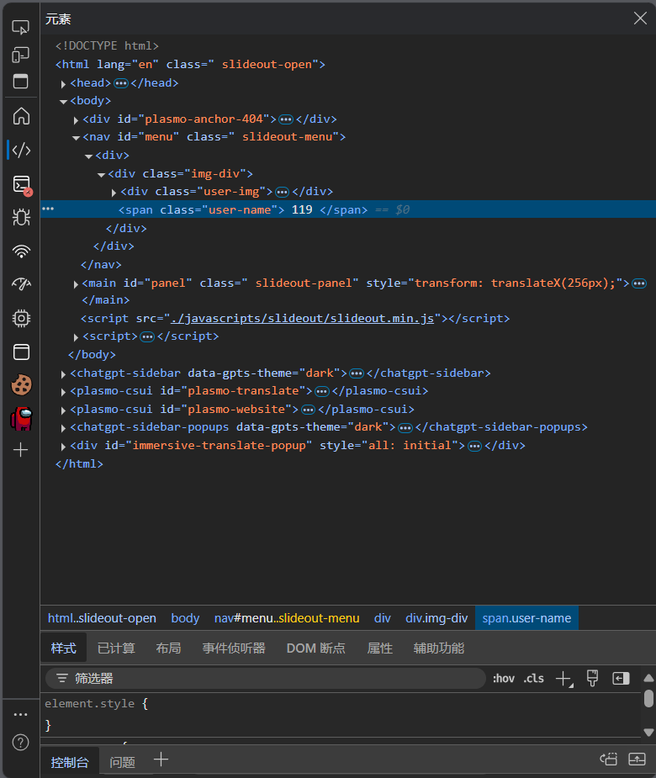Expand the plasmo-anchor-404 div node
The image size is (656, 778).
coord(76,120)
